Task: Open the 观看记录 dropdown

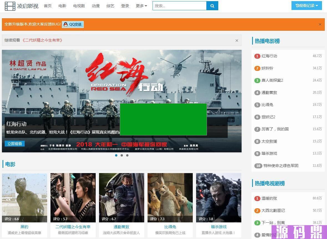Action: point(306,6)
